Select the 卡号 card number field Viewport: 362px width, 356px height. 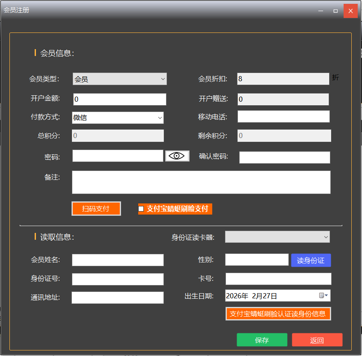coord(278,279)
